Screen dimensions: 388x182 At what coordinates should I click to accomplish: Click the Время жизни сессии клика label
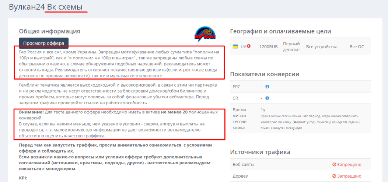click(240, 119)
